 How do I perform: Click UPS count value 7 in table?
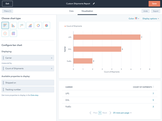[153, 93]
